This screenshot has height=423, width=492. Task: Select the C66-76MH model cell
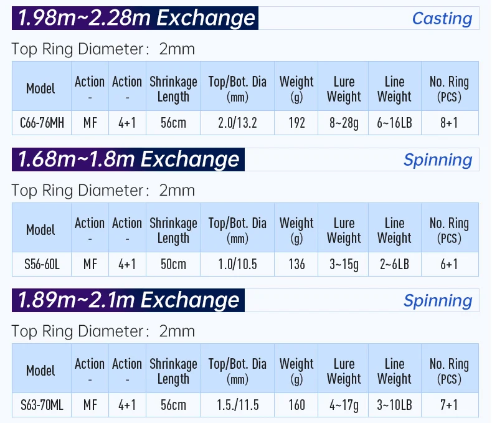pyautogui.click(x=40, y=123)
